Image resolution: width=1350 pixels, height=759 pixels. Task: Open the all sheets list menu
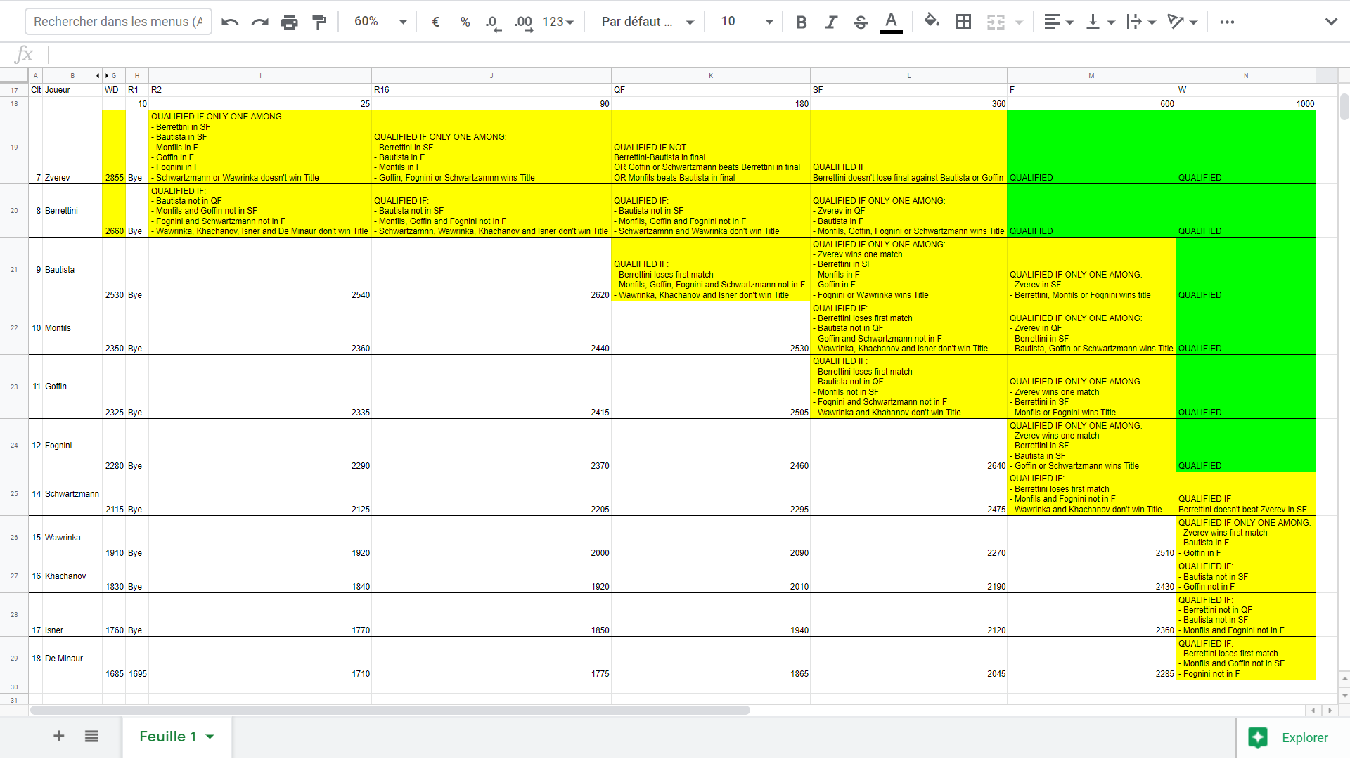(x=91, y=737)
